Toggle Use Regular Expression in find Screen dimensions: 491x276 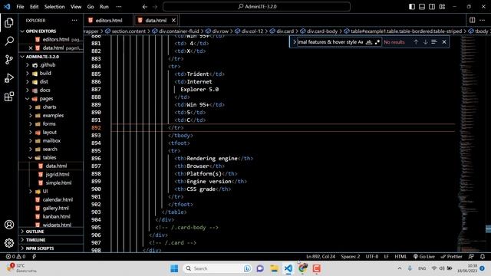point(377,42)
